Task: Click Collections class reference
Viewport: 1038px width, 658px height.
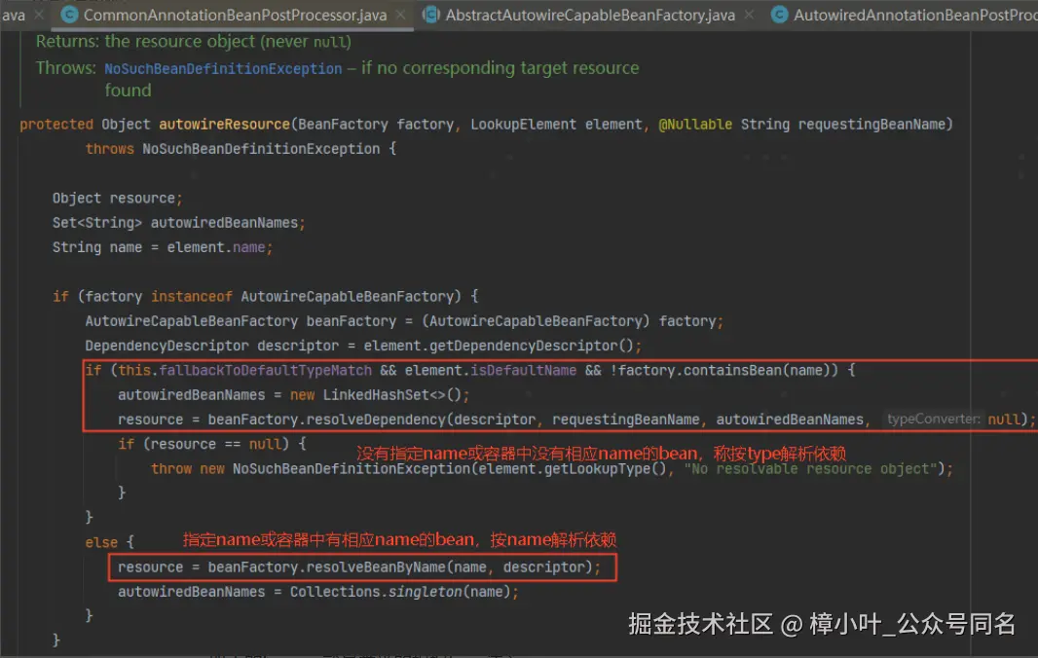Action: click(334, 592)
